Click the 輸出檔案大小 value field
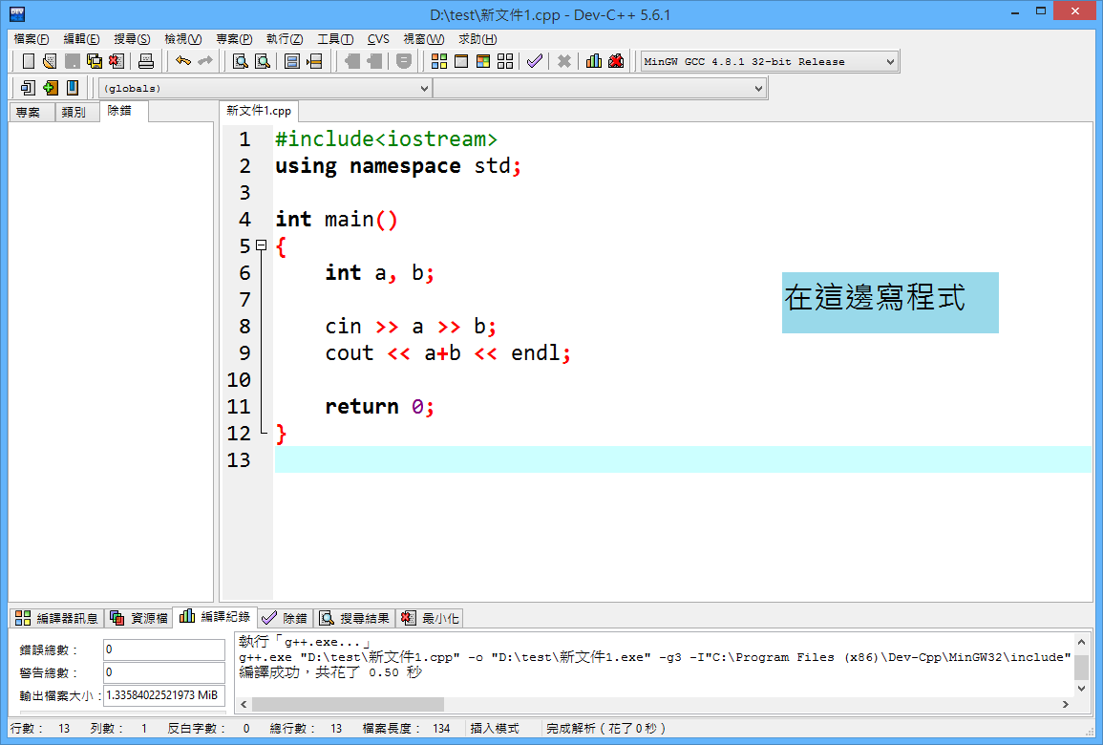Screen dimensions: 1103x745 (164, 695)
